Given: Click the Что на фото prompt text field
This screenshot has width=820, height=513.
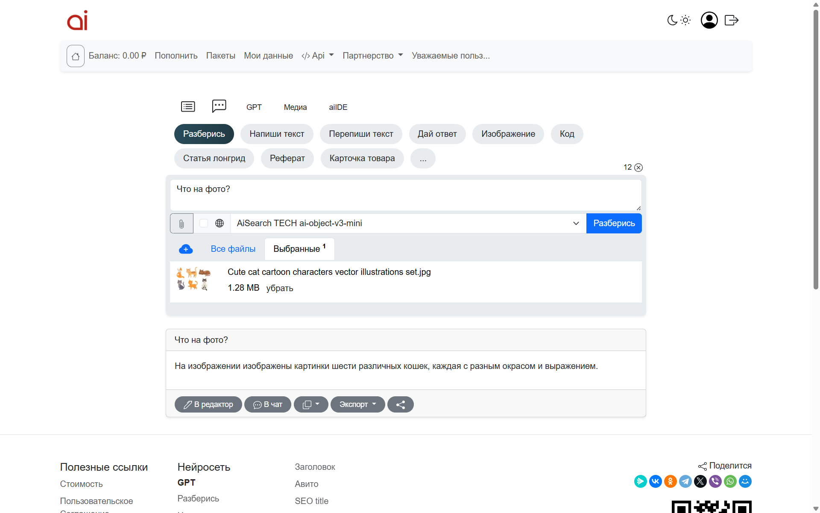Looking at the screenshot, I should (405, 195).
